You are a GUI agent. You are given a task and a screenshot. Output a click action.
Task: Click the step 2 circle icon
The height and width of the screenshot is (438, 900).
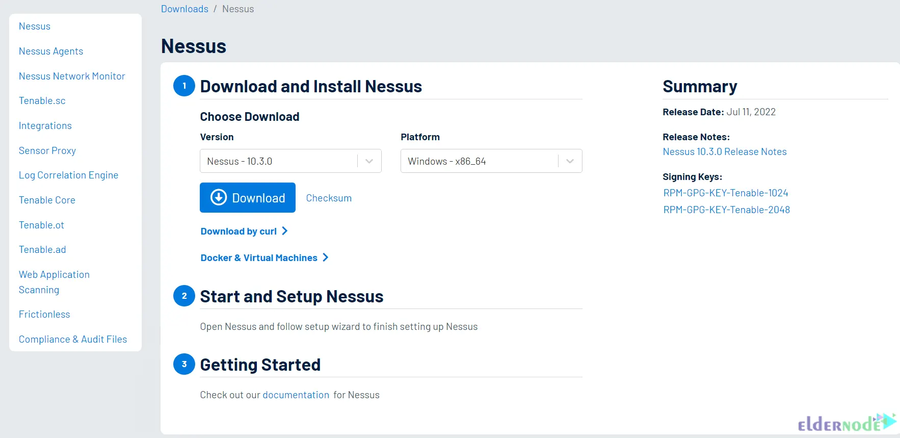pyautogui.click(x=184, y=296)
